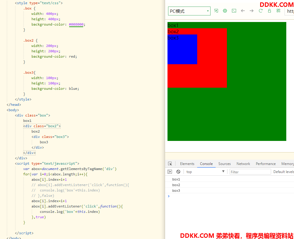
Task: Click the #008000 color value in code
Action: pyautogui.click(x=76, y=24)
